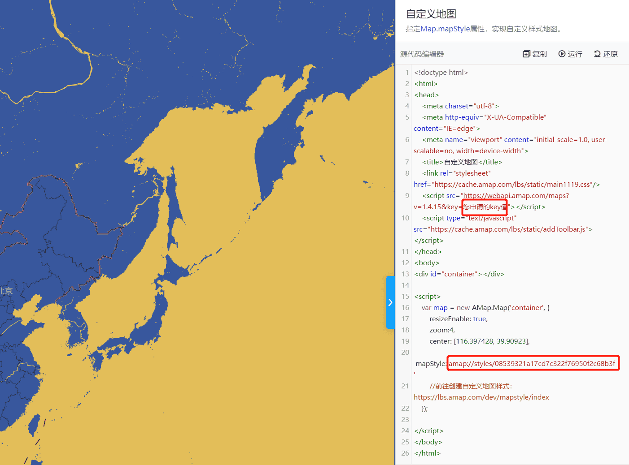The width and height of the screenshot is (629, 465).
Task: Click the addToolbar.js src line
Action: tap(503, 229)
